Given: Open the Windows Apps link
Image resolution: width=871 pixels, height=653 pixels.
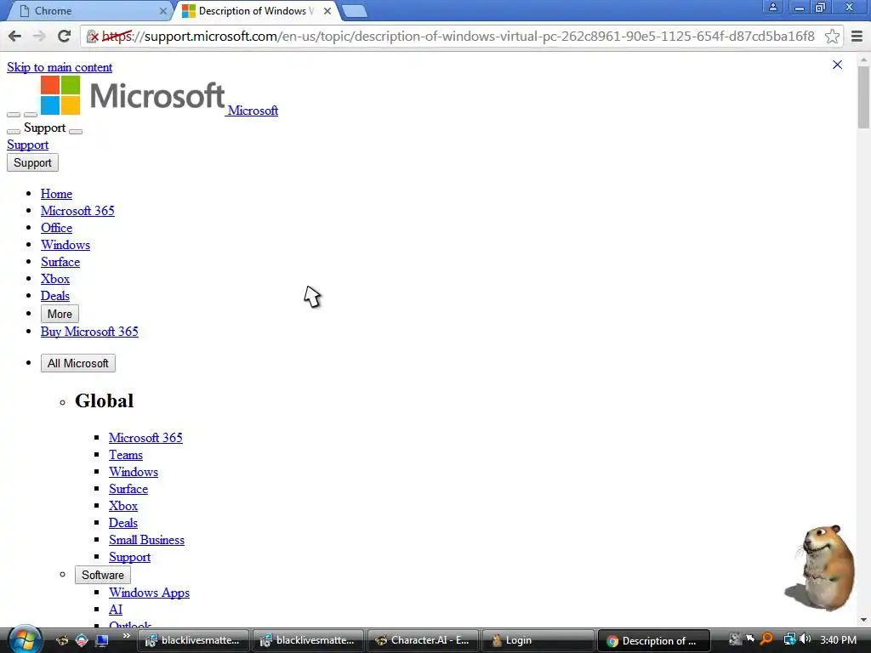Looking at the screenshot, I should pyautogui.click(x=150, y=593).
